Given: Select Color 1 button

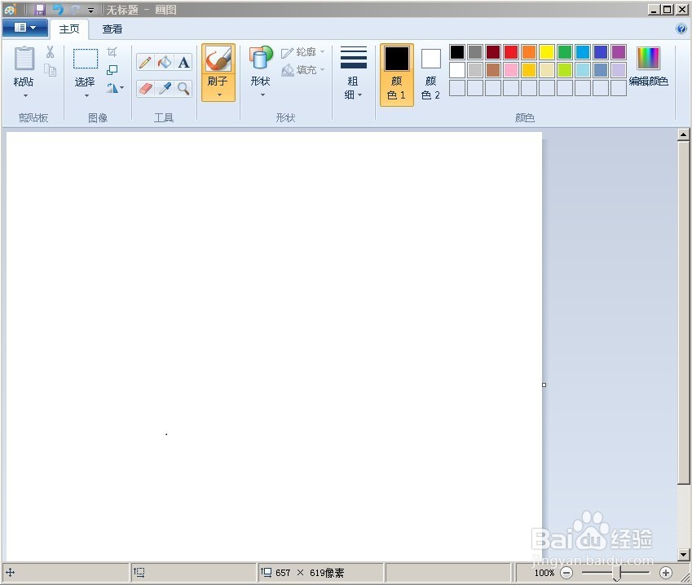Looking at the screenshot, I should point(396,75).
